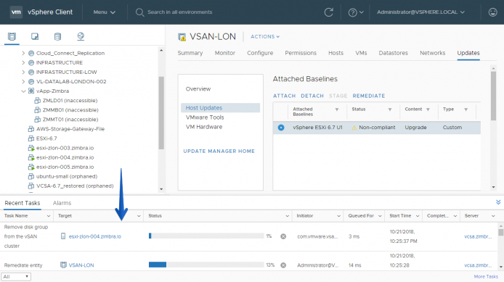
Task: Click the Non-compliant status cell
Action: [373, 128]
